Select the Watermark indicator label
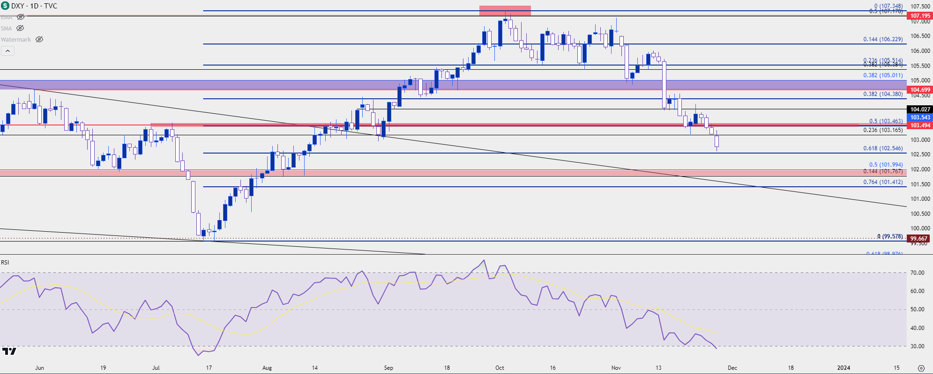 click(x=16, y=39)
